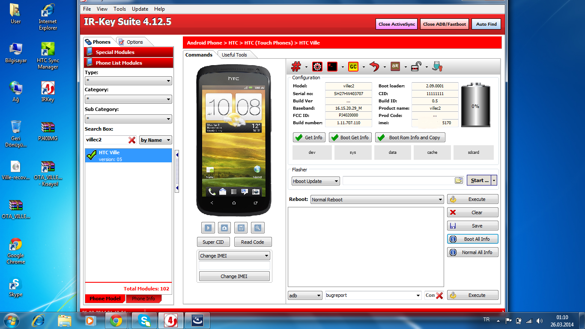
Task: Click the red X next to Con
Action: [x=439, y=295]
